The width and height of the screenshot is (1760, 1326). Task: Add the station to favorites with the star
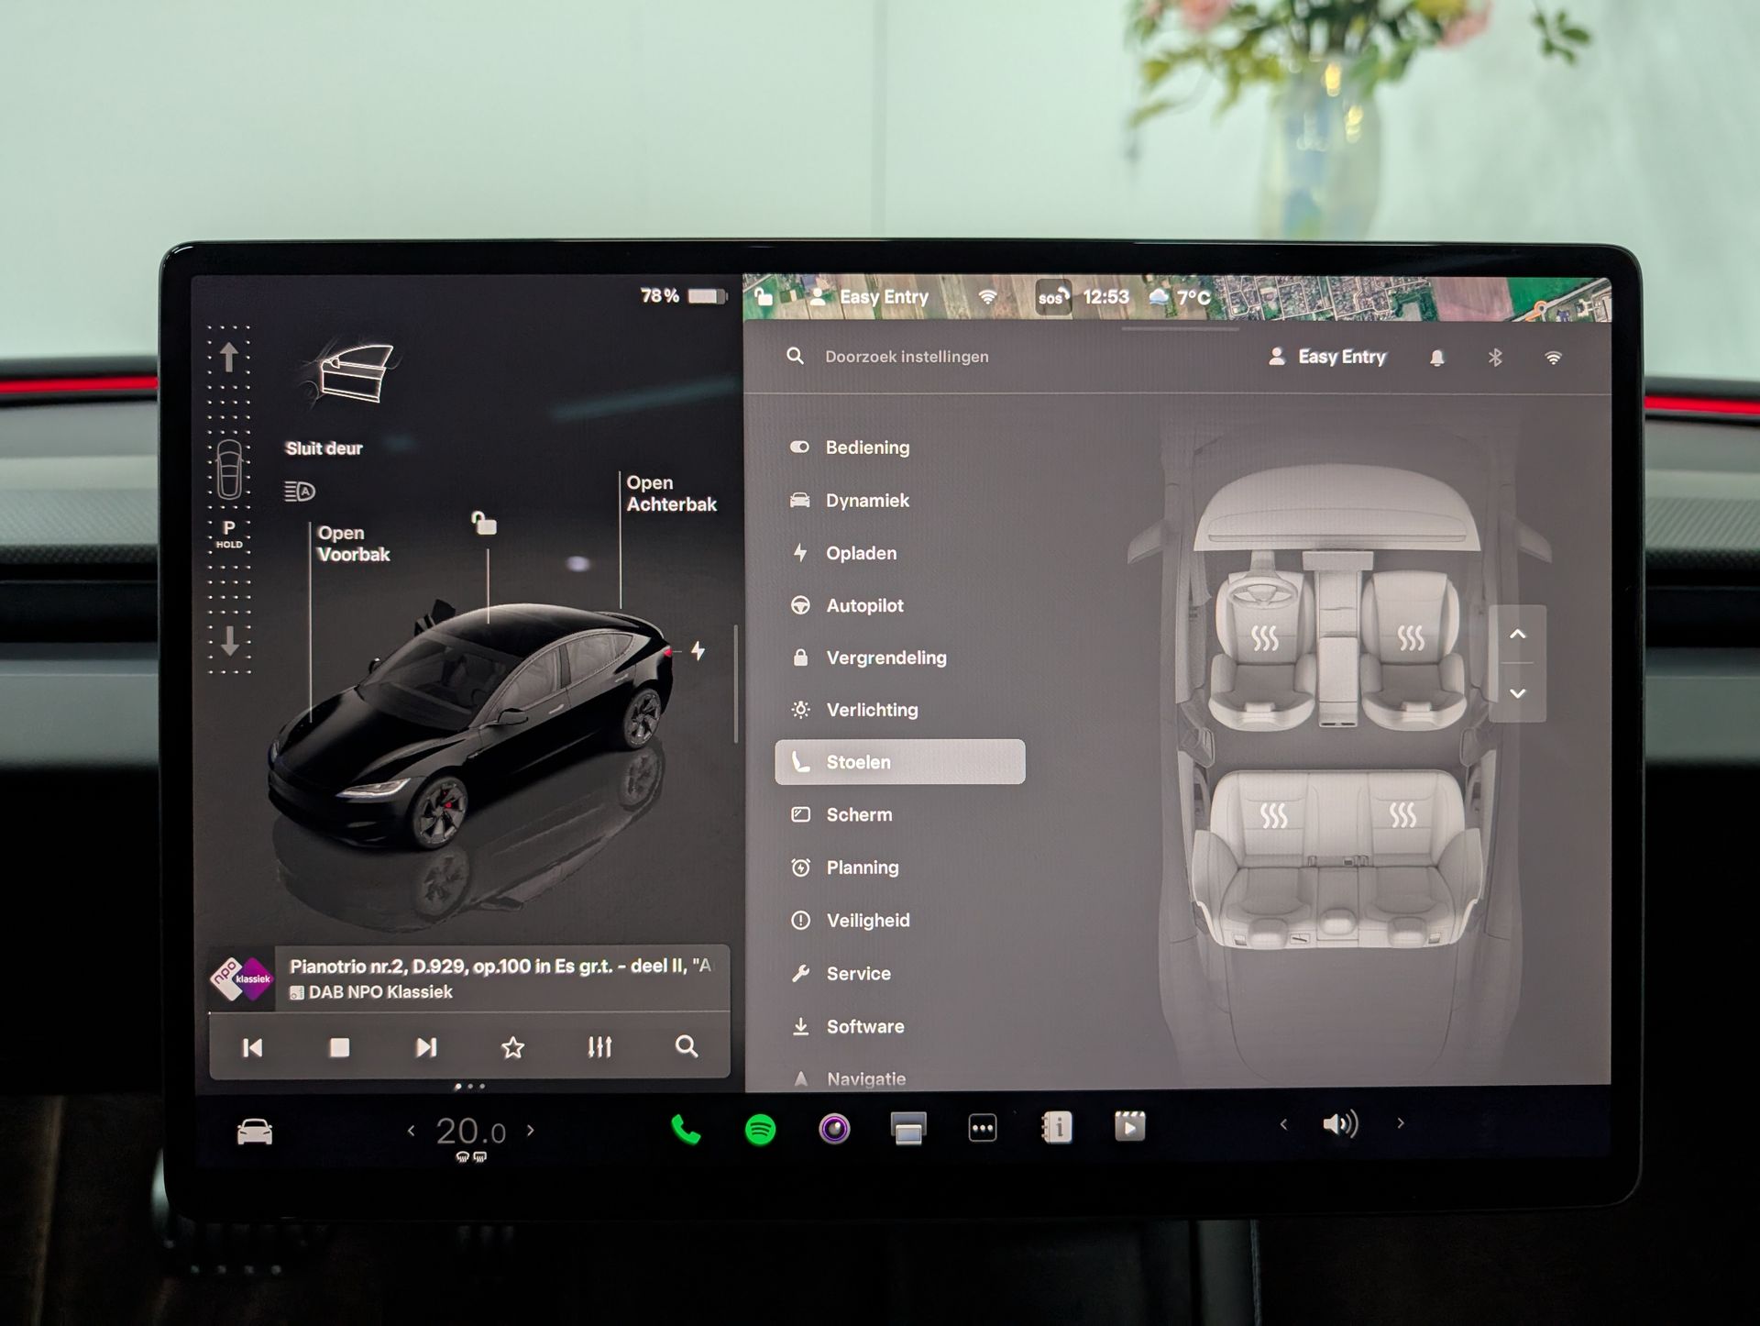[512, 1046]
